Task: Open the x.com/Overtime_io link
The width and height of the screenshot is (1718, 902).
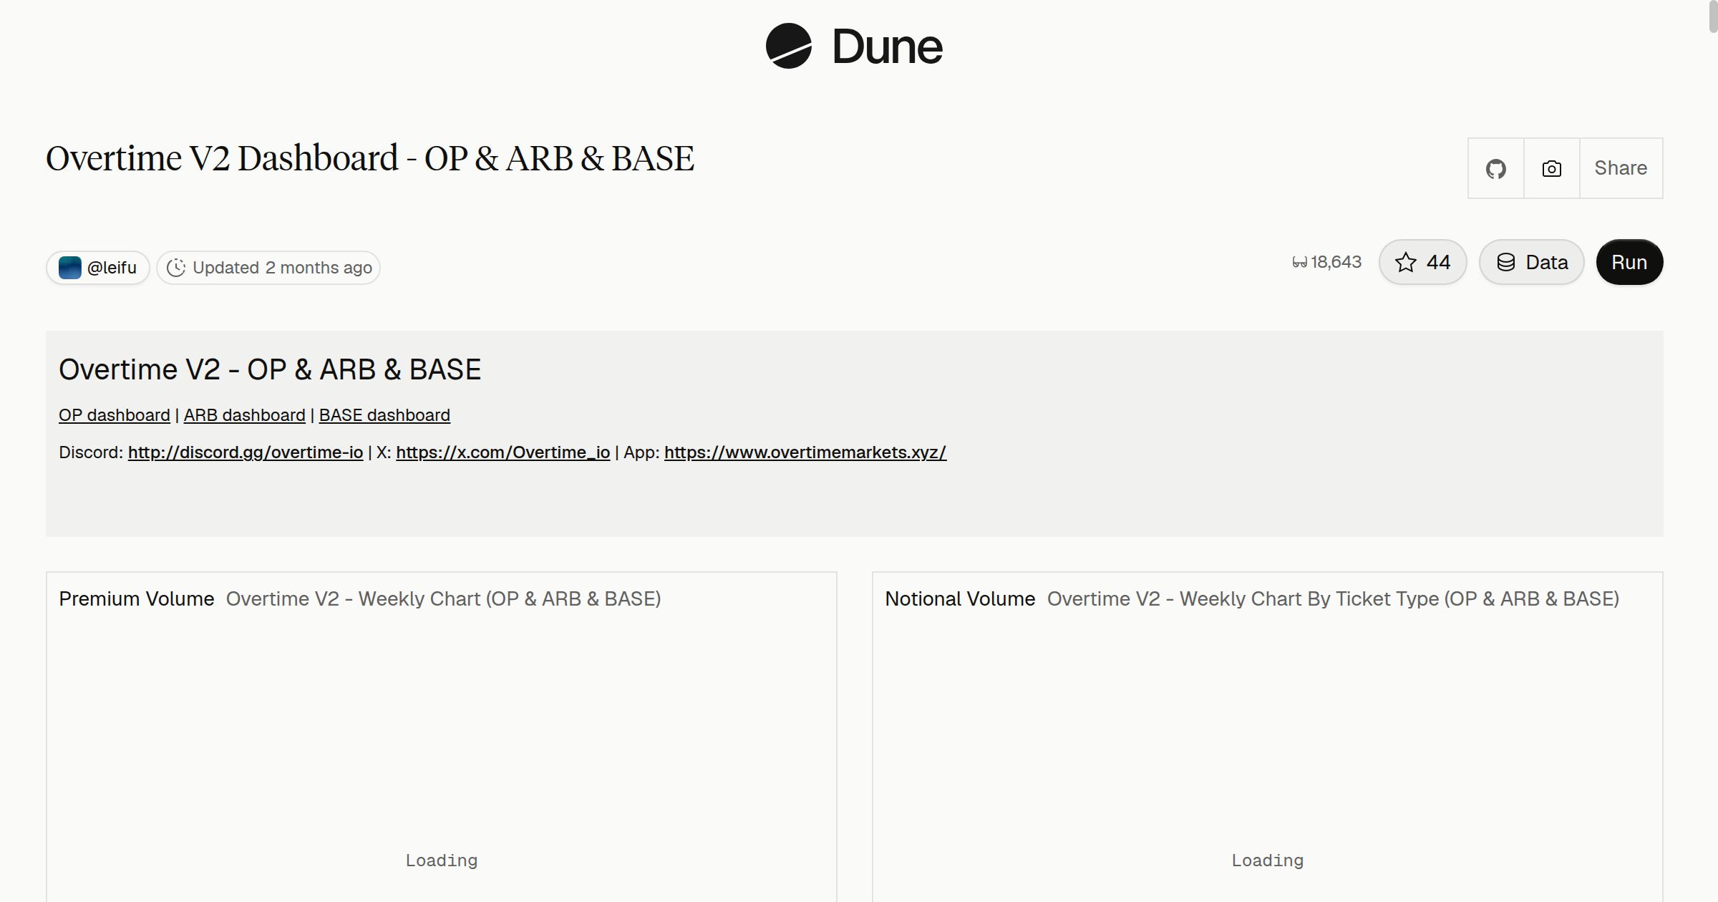Action: 503,452
